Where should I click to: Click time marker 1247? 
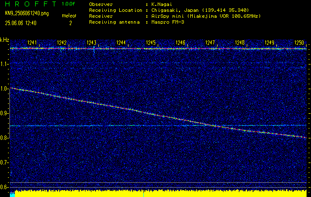[210, 42]
